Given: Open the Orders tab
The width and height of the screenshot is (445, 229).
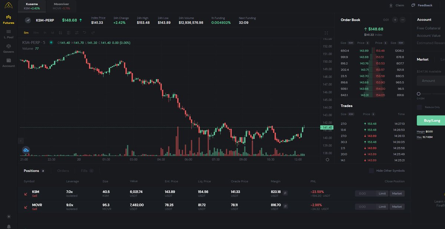Looking at the screenshot, I should tap(63, 171).
